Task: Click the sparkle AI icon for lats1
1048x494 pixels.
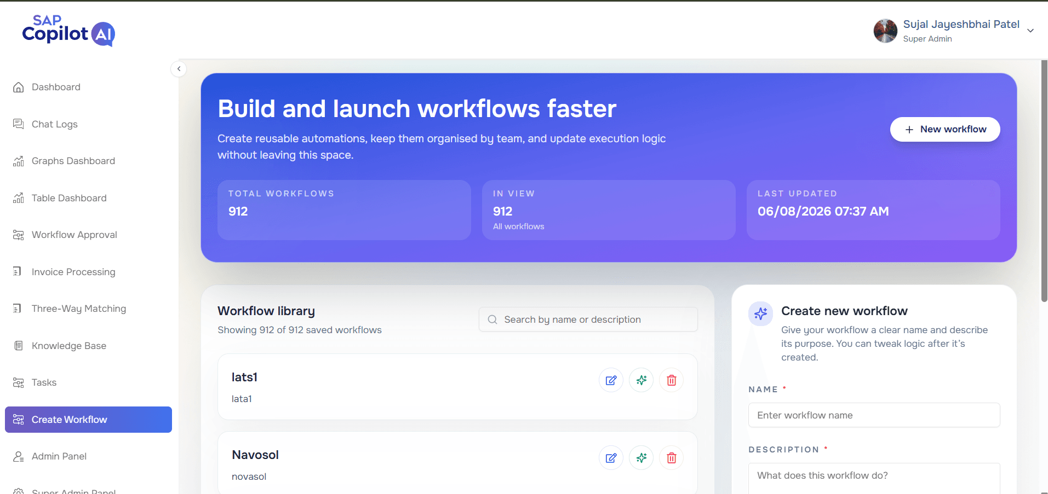Action: (x=642, y=380)
